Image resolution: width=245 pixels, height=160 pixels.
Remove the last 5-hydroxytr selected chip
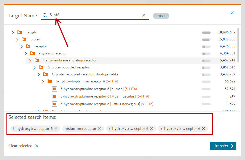click(204, 129)
